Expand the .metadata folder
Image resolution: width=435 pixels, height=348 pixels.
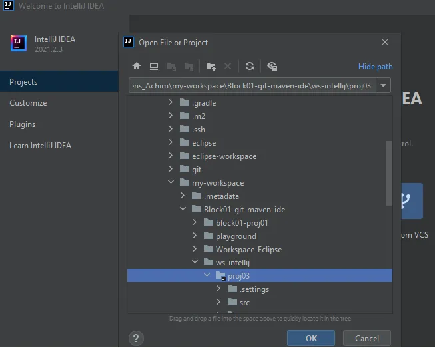coord(183,196)
